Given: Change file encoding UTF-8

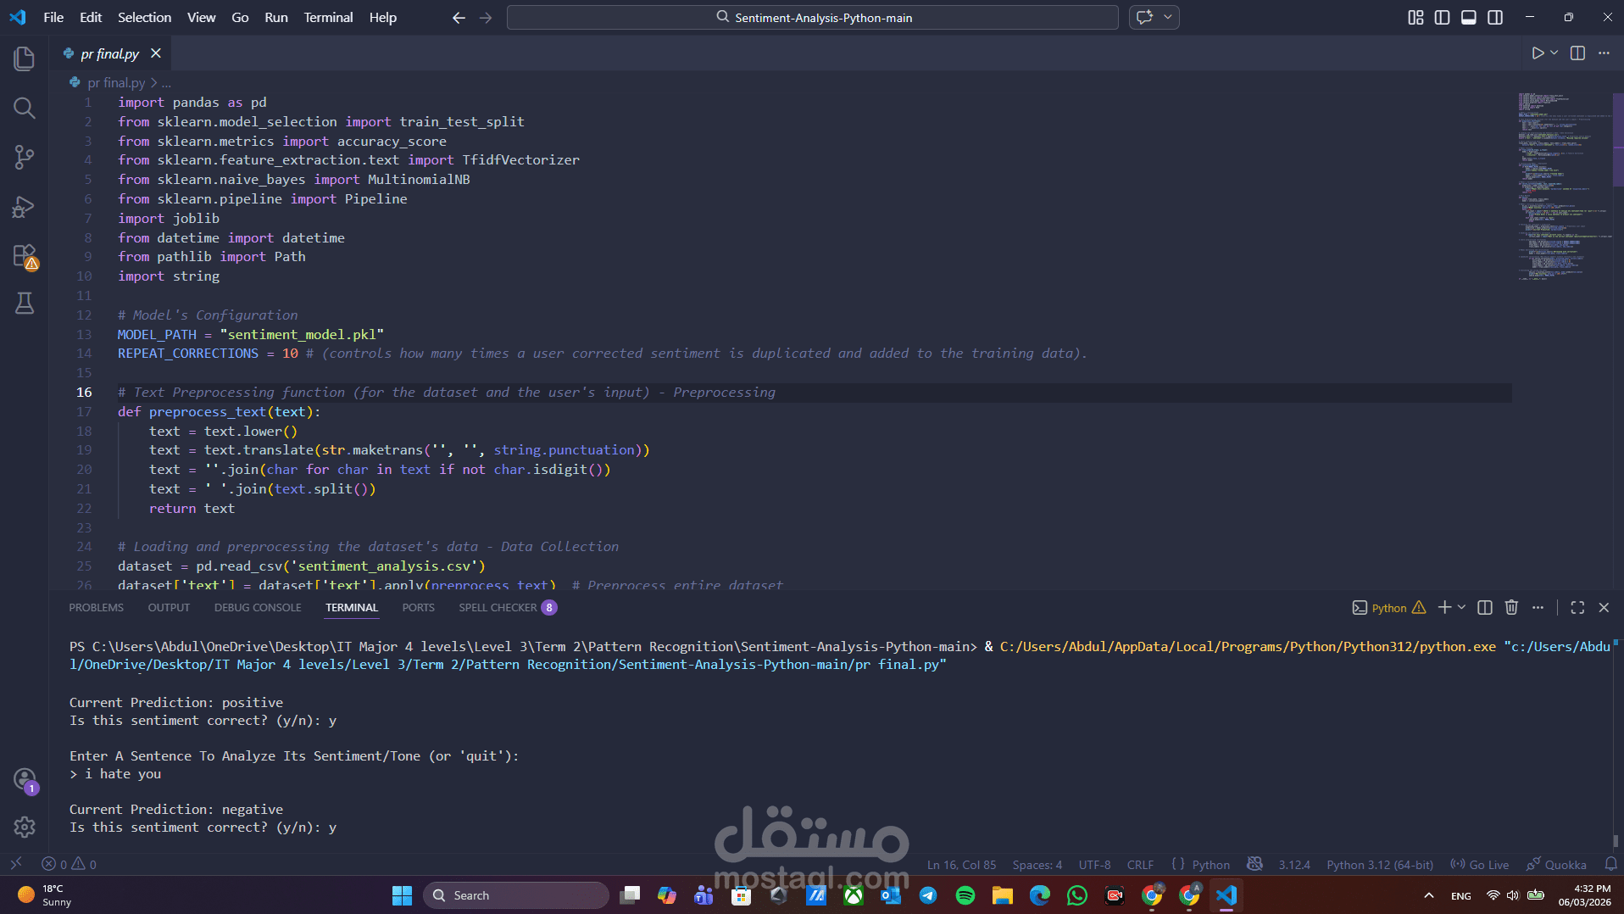Looking at the screenshot, I should (1094, 864).
